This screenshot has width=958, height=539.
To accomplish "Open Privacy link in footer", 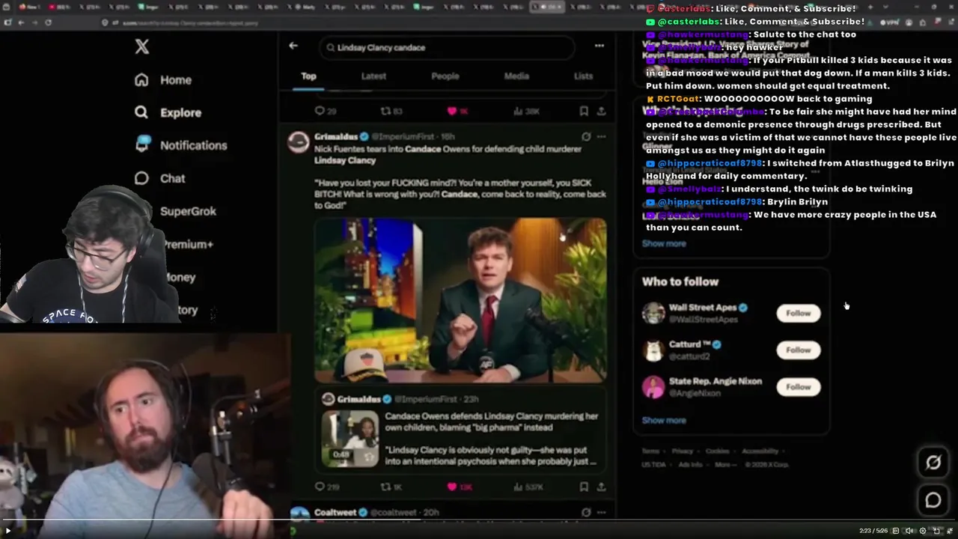I will coord(682,451).
